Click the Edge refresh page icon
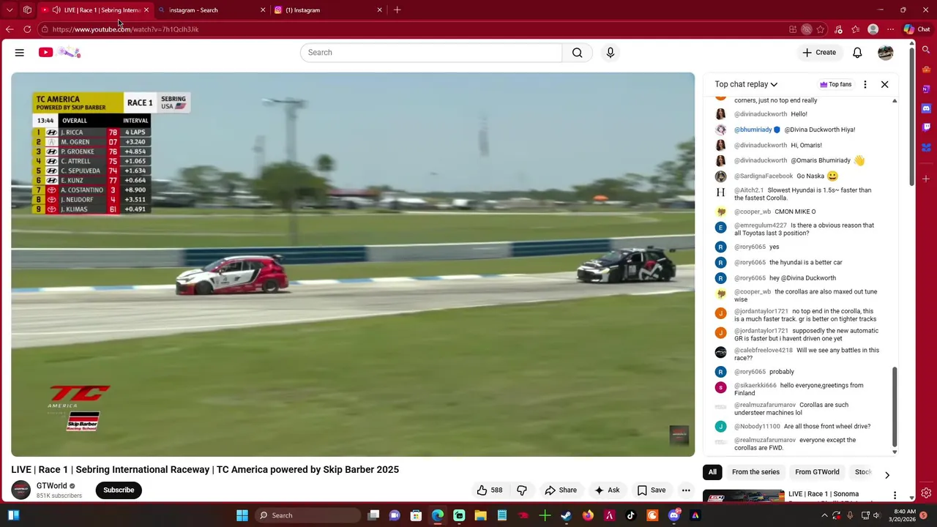The width and height of the screenshot is (937, 527). point(27,29)
